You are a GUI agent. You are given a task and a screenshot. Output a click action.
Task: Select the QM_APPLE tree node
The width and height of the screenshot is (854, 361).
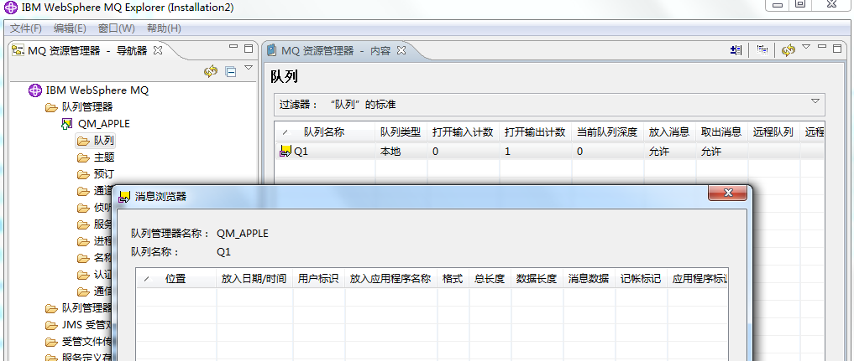click(104, 124)
